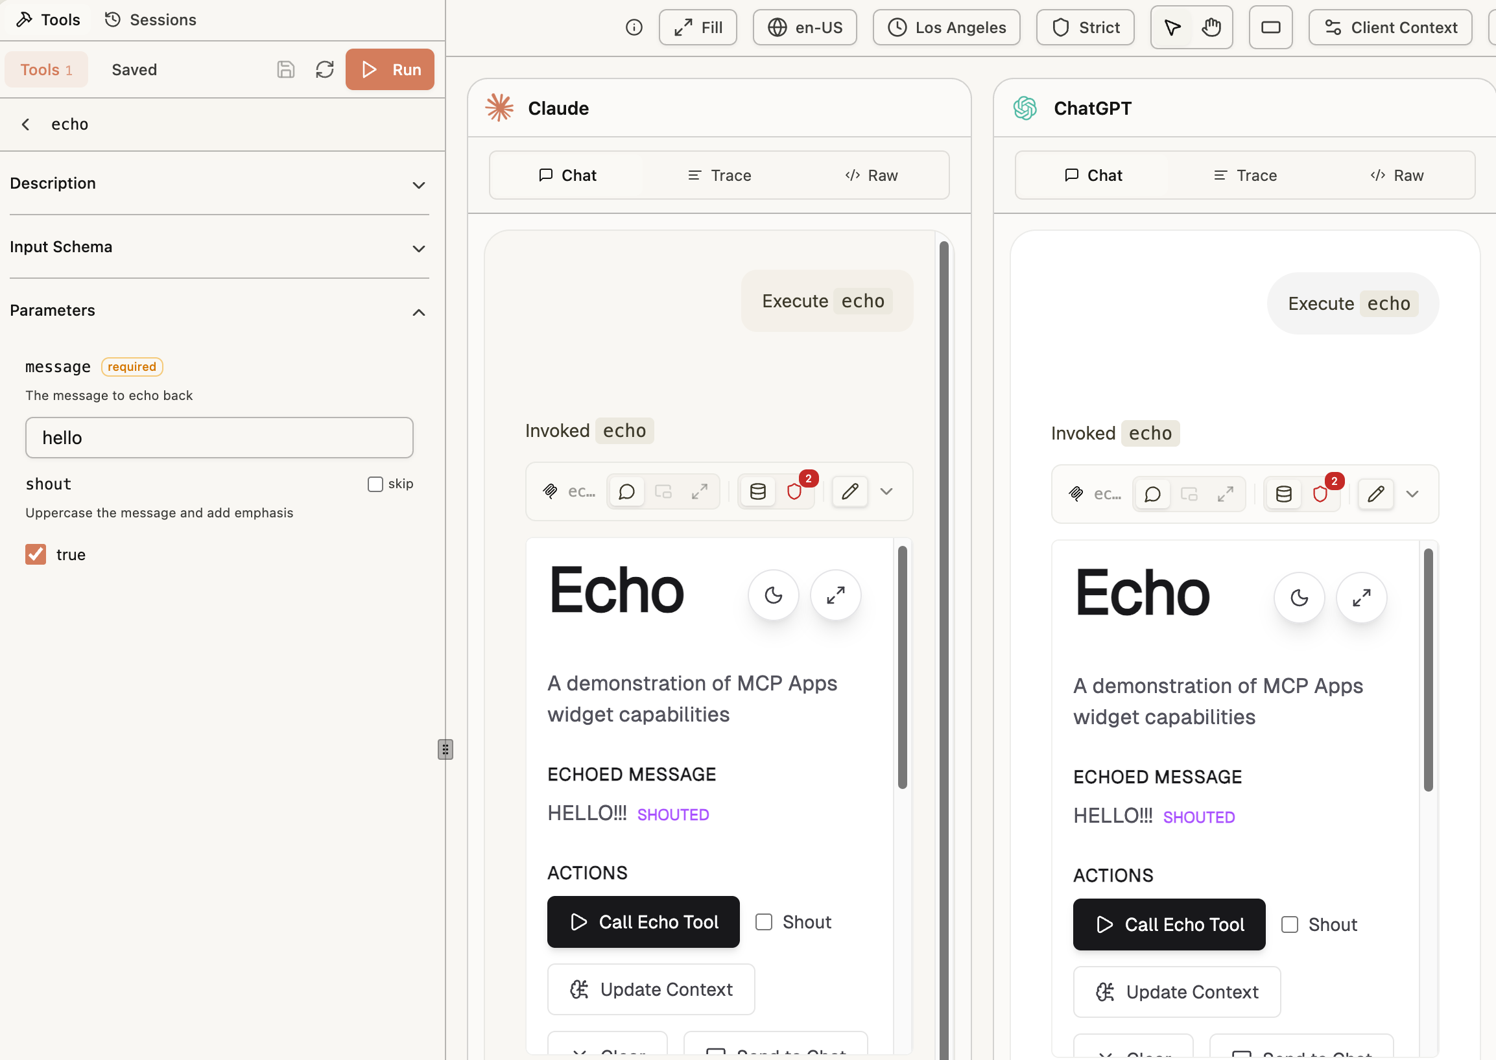Image resolution: width=1496 pixels, height=1060 pixels.
Task: Enable Shout checkbox in ChatGPT Echo widget
Action: pyautogui.click(x=1290, y=925)
